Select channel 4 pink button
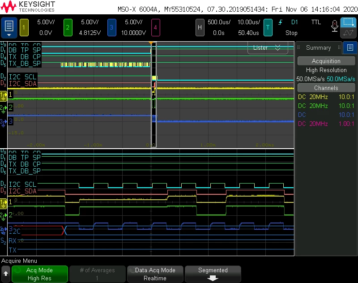The height and width of the screenshot is (283, 358). click(155, 28)
